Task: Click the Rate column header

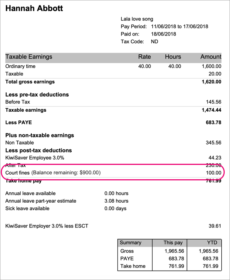Action: [x=144, y=57]
